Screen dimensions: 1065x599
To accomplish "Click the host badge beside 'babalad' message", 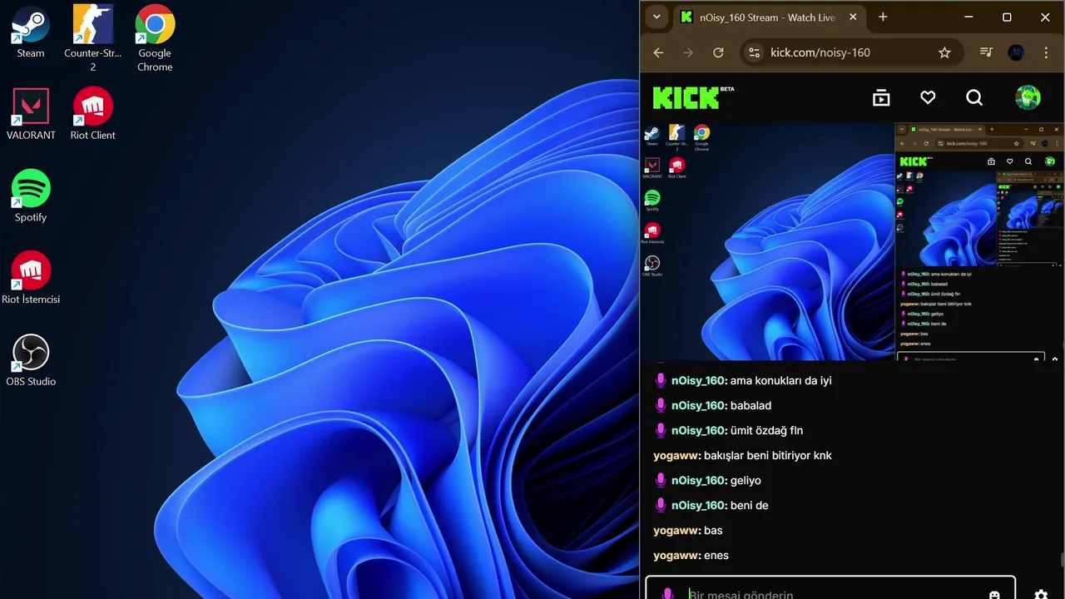I will (x=661, y=405).
